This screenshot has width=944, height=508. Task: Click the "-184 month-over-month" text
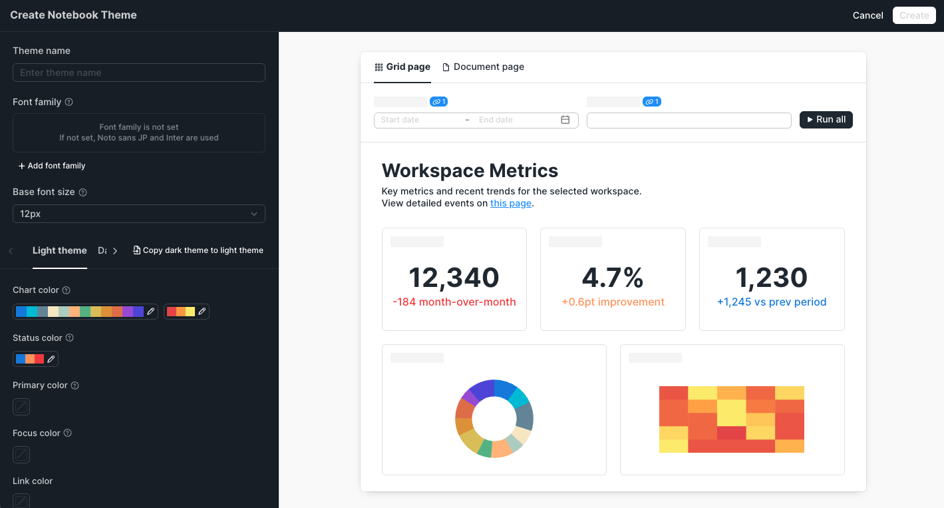point(454,302)
